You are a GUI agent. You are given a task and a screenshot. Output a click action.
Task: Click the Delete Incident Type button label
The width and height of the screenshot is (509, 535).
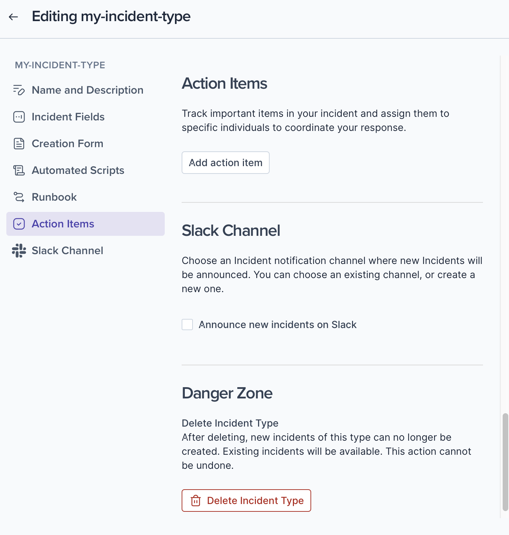pyautogui.click(x=255, y=501)
